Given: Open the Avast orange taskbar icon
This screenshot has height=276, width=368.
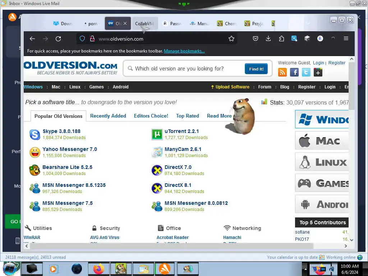Looking at the screenshot, I should 165,269.
